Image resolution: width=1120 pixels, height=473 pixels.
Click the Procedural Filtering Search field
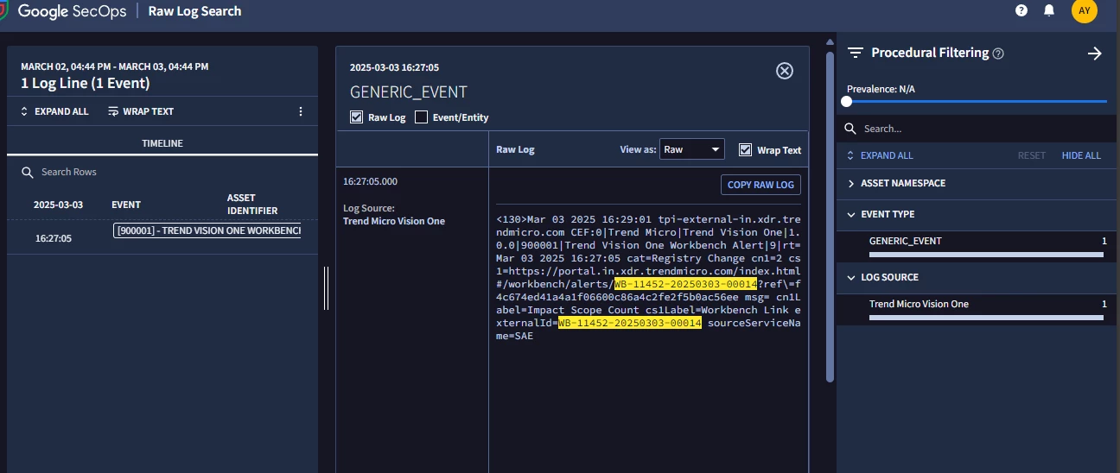(978, 129)
